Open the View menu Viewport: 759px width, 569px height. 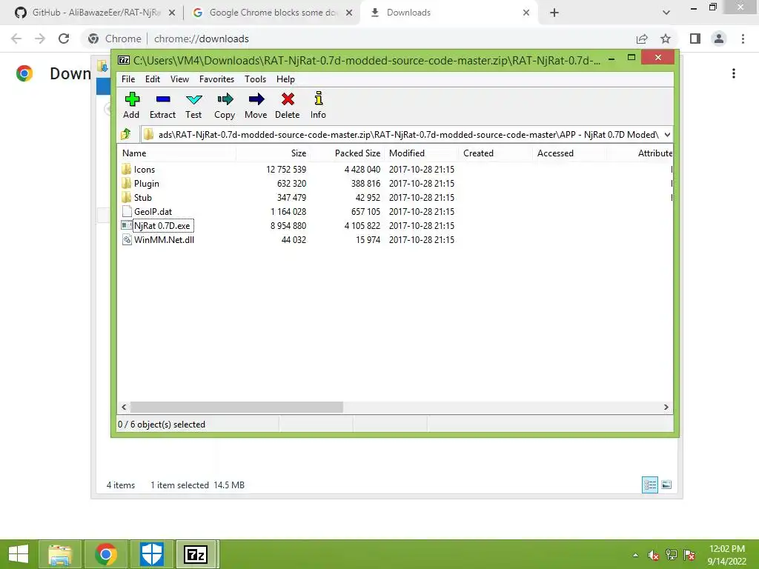pyautogui.click(x=179, y=79)
